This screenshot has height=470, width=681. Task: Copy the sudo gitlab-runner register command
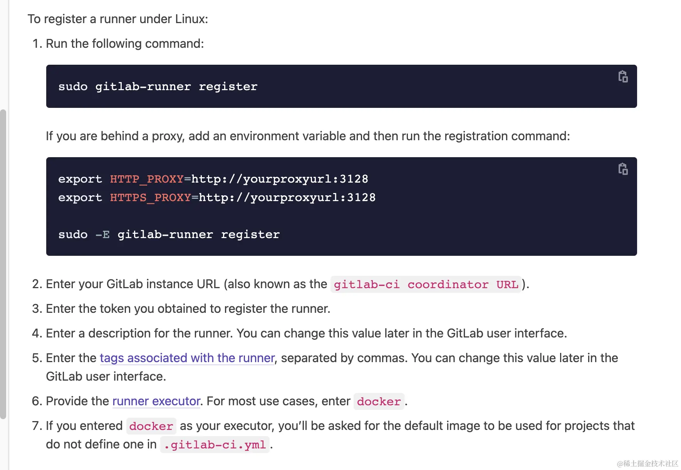point(623,76)
